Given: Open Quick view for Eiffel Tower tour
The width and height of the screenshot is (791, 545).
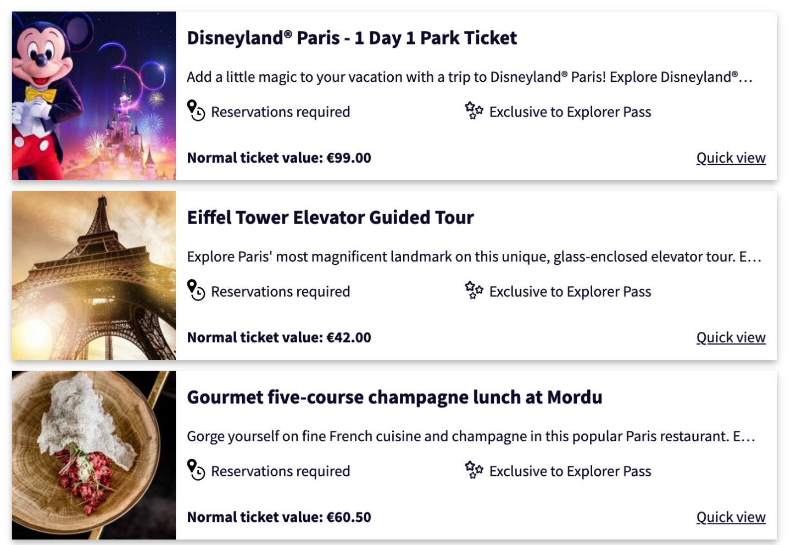Looking at the screenshot, I should (731, 337).
